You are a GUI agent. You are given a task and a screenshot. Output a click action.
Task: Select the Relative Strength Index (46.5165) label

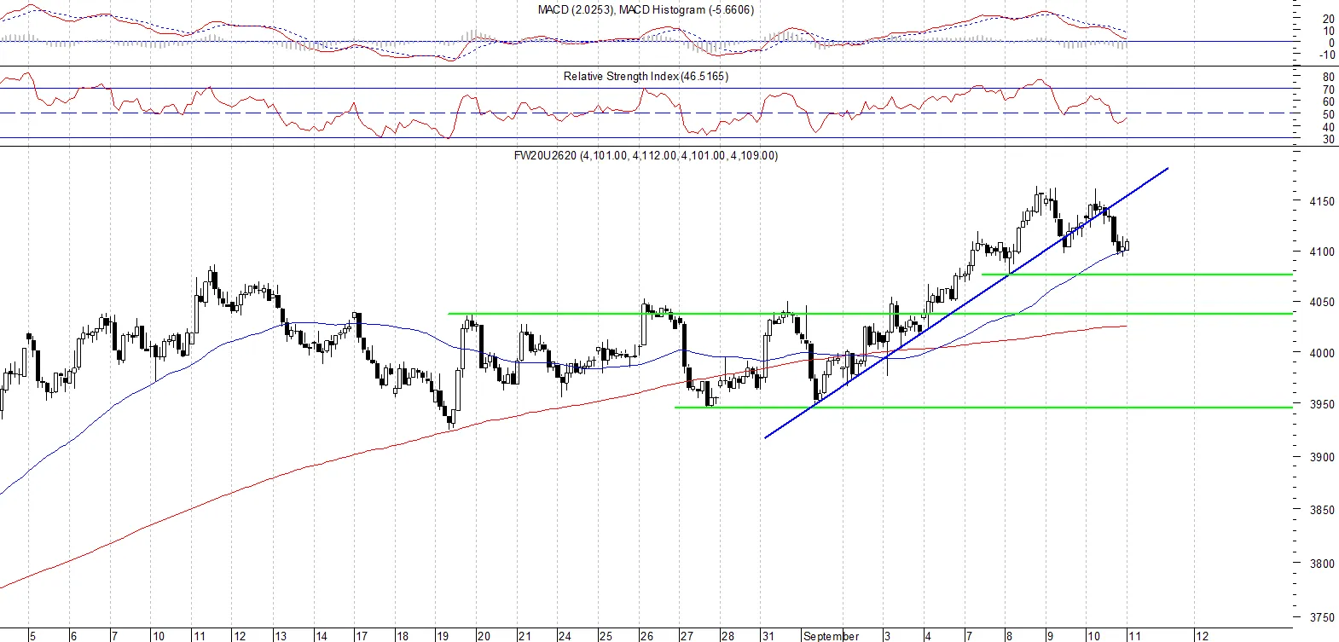click(646, 76)
